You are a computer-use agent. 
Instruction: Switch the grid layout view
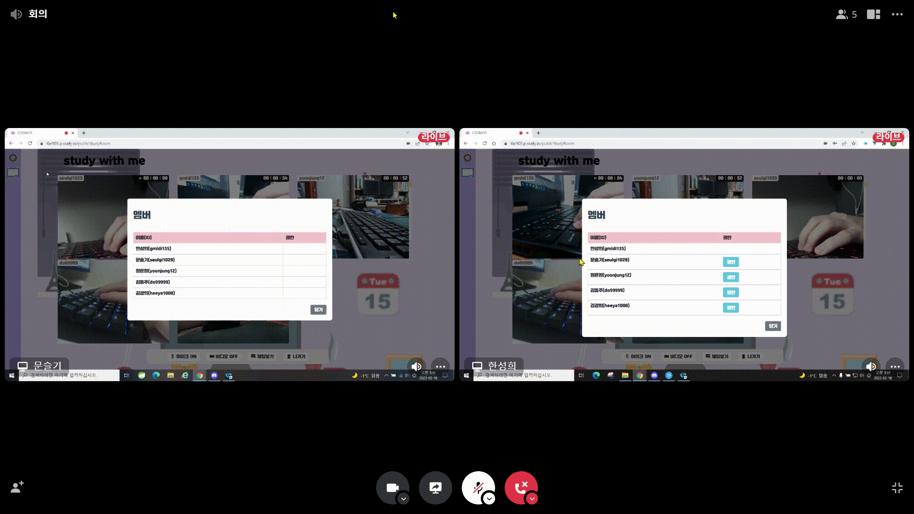coord(873,14)
